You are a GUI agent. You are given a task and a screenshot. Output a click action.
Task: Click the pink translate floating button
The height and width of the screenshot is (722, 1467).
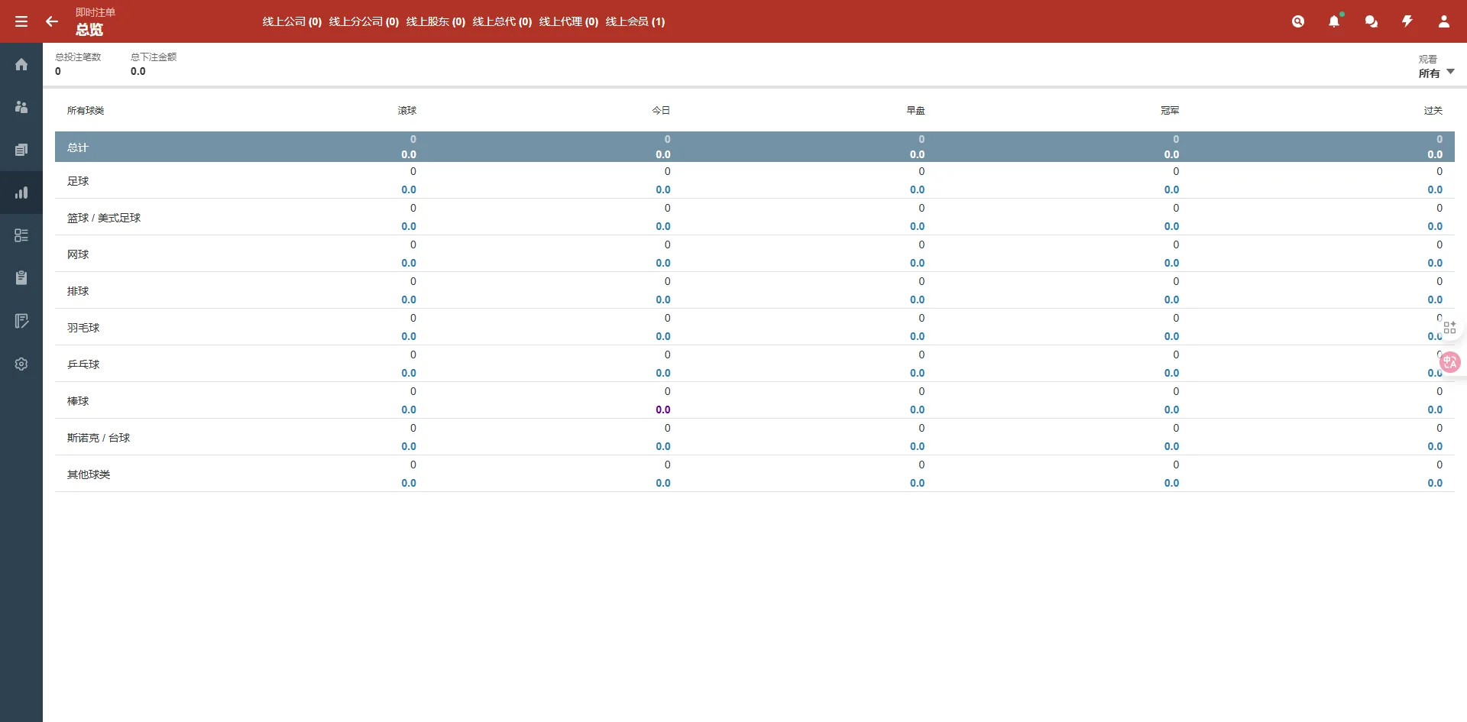1449,362
